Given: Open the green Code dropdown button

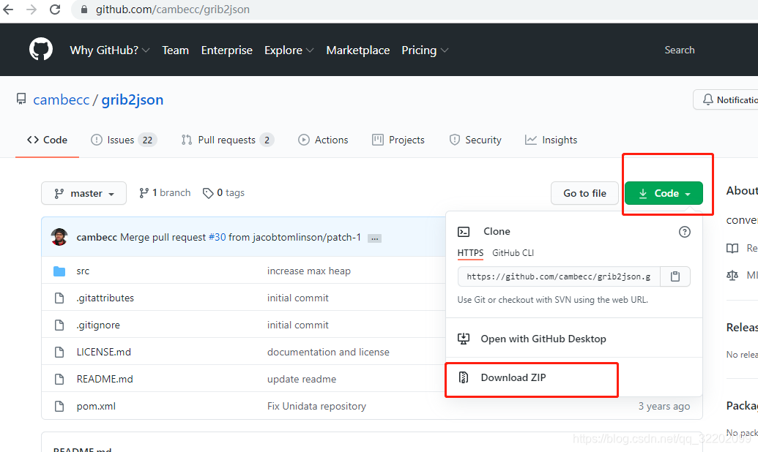Looking at the screenshot, I should click(664, 193).
